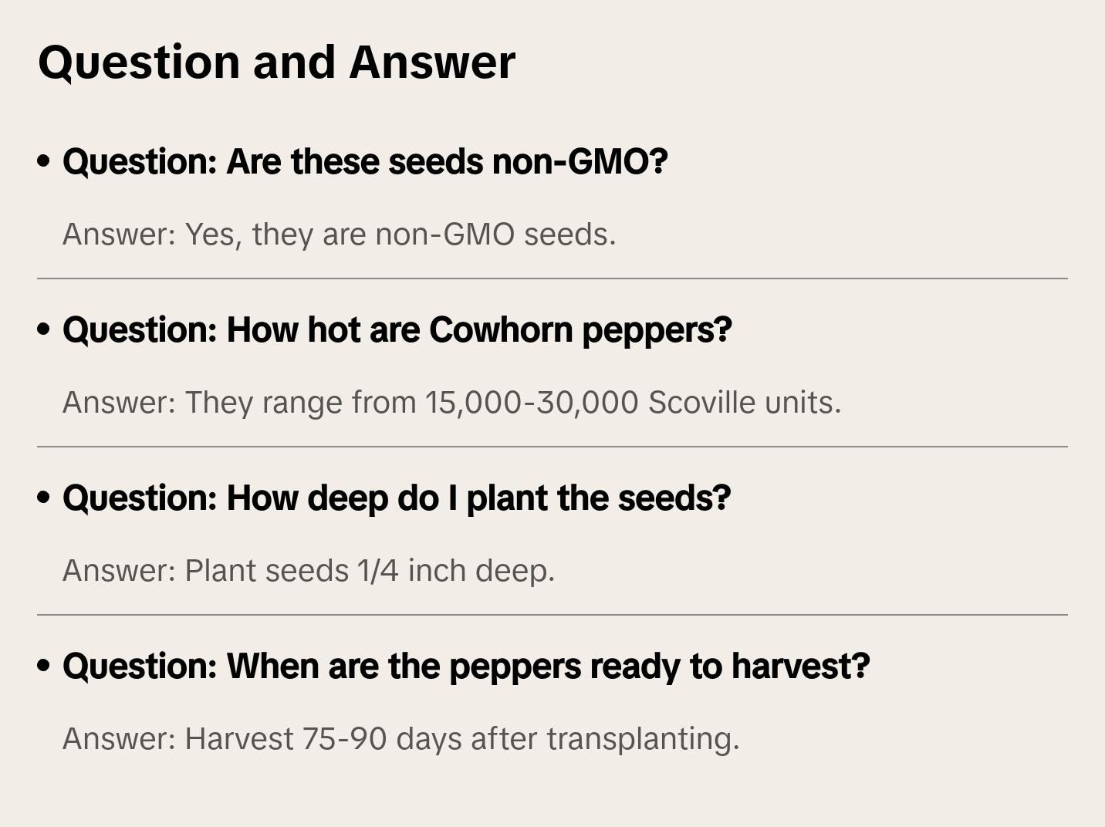Click the "15,000-30,000" number range
The image size is (1105, 827).
tap(532, 403)
